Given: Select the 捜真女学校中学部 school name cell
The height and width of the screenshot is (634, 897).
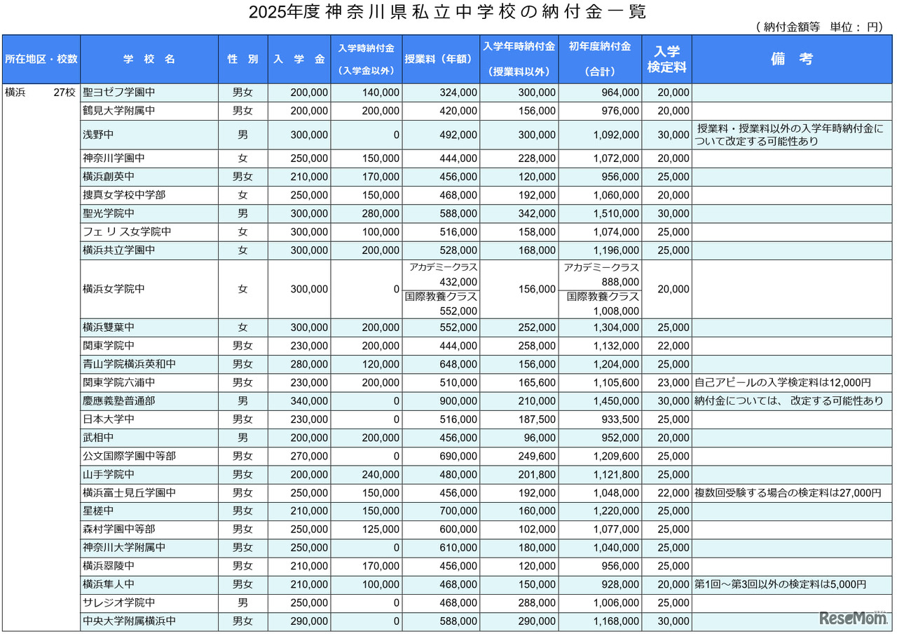Looking at the screenshot, I should click(x=149, y=195).
